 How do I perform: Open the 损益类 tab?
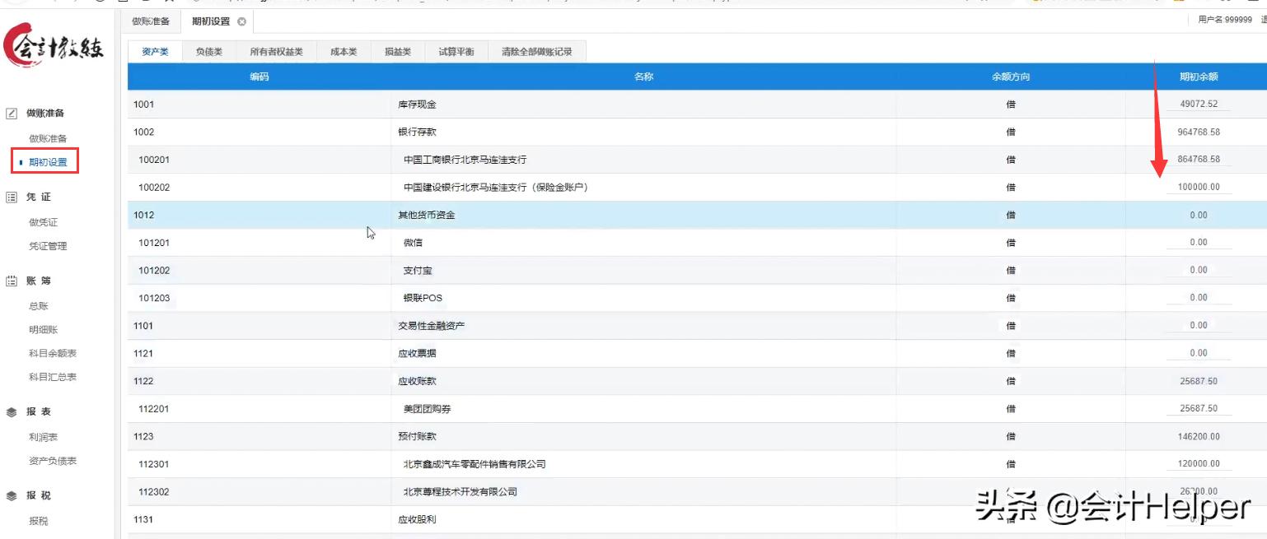(x=396, y=50)
